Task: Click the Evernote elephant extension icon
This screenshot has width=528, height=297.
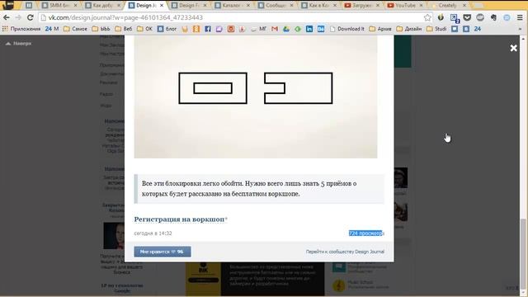Action: [493, 17]
